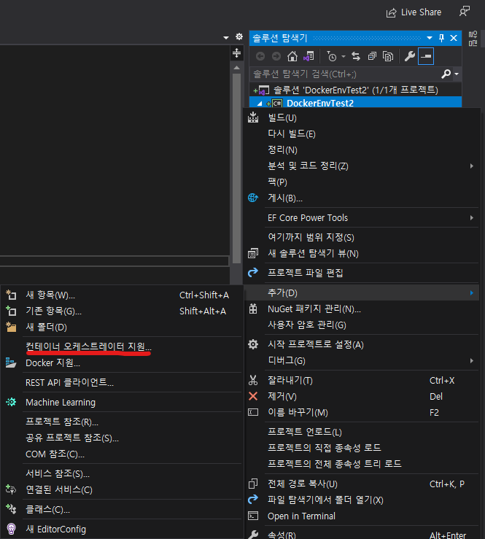Image resolution: width=485 pixels, height=539 pixels.
Task: Choose Docker 지원... option
Action: click(121, 362)
